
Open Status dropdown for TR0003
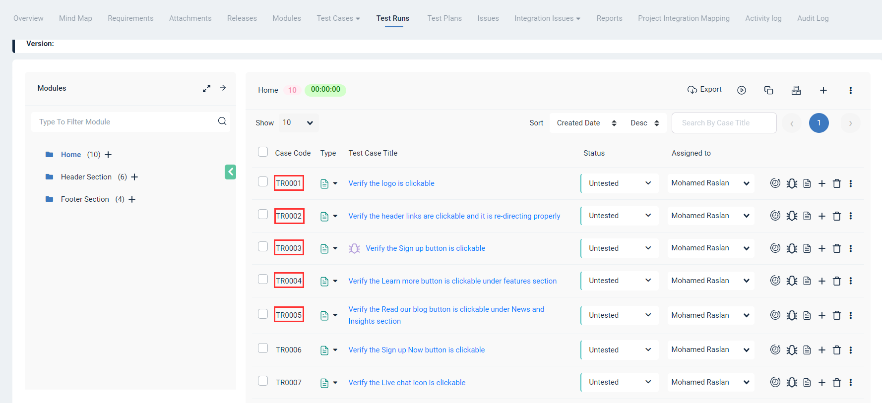620,248
